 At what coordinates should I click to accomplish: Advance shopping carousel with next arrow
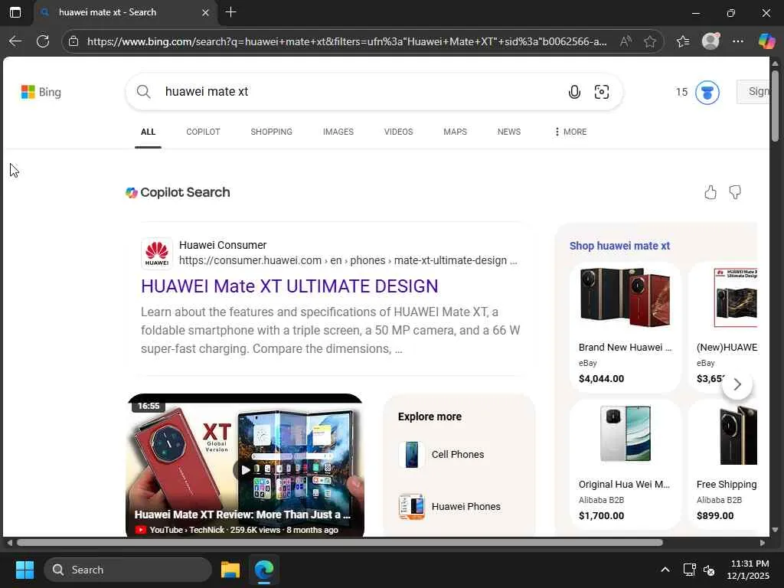(x=737, y=384)
